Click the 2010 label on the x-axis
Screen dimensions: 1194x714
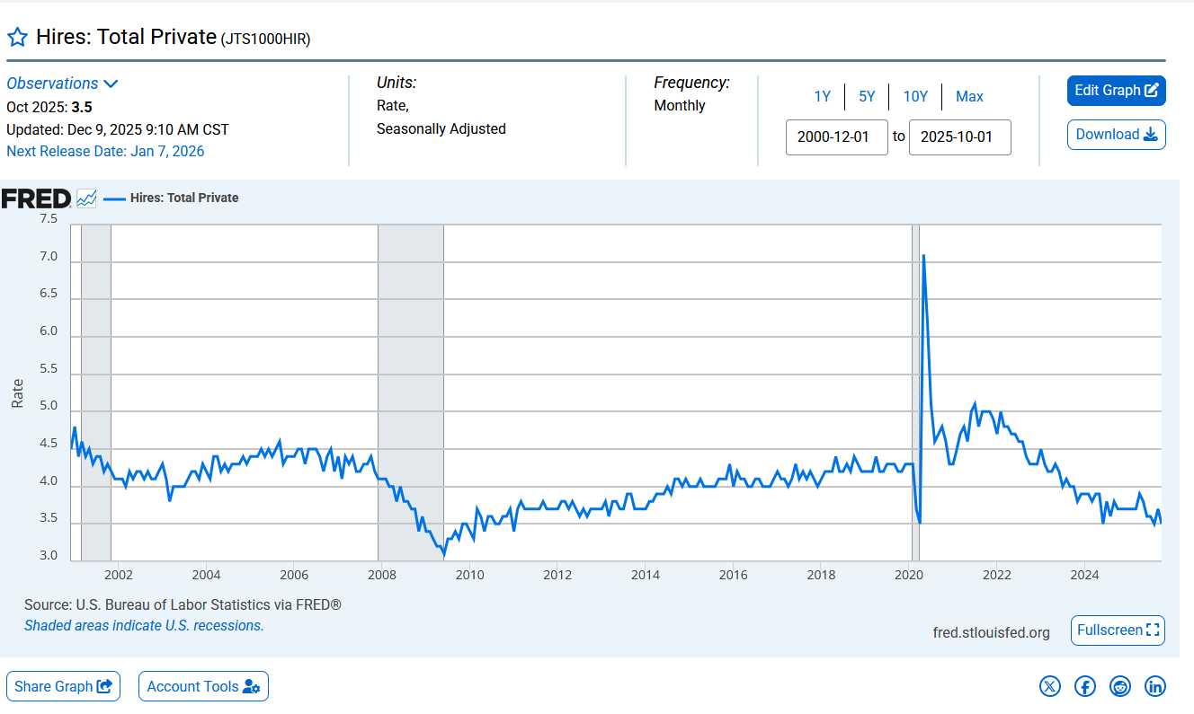(469, 575)
